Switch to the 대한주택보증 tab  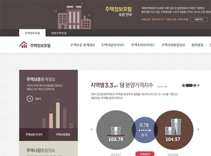59,33
